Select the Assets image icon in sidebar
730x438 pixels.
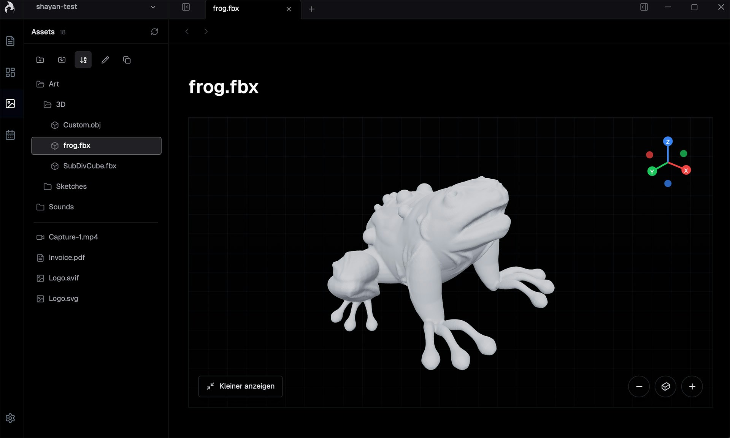(x=10, y=103)
